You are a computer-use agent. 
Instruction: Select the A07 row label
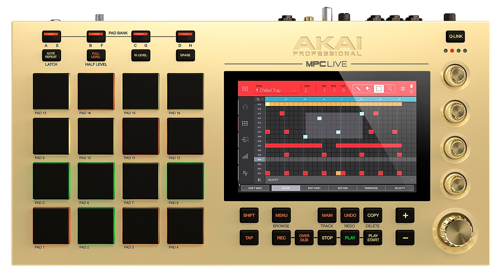click(x=259, y=146)
